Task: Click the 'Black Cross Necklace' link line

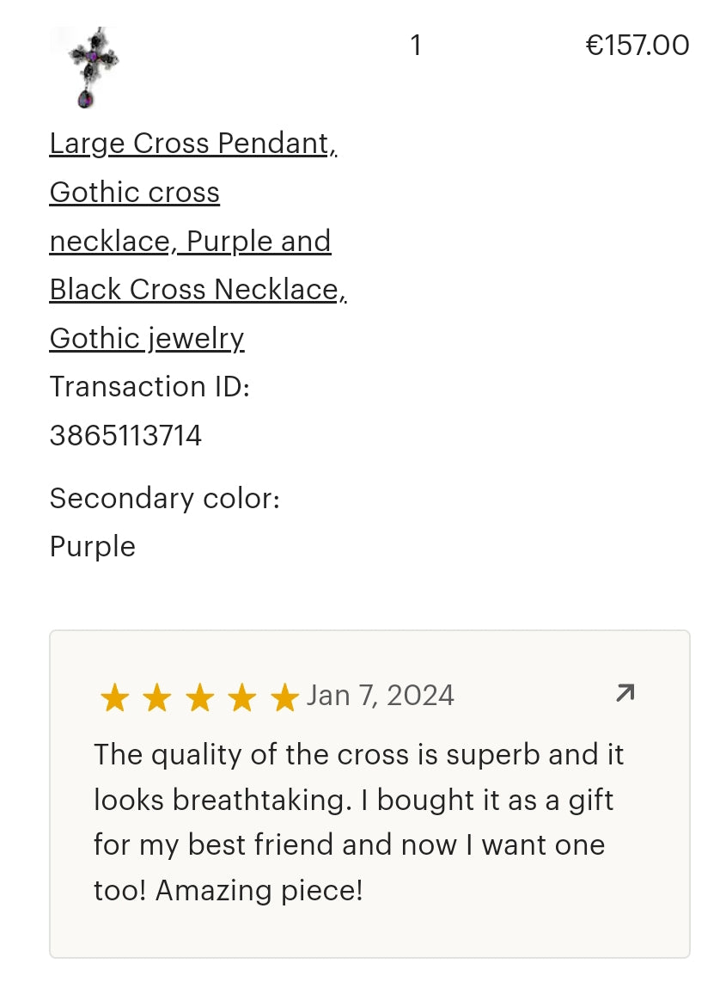Action: pos(198,290)
